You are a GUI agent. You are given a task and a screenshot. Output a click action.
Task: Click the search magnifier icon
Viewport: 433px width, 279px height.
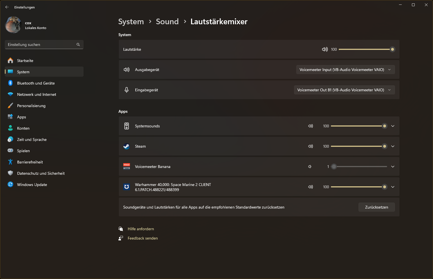78,45
